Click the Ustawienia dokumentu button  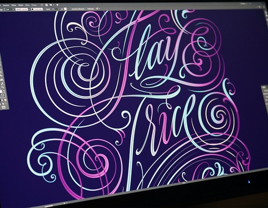(x=78, y=9)
